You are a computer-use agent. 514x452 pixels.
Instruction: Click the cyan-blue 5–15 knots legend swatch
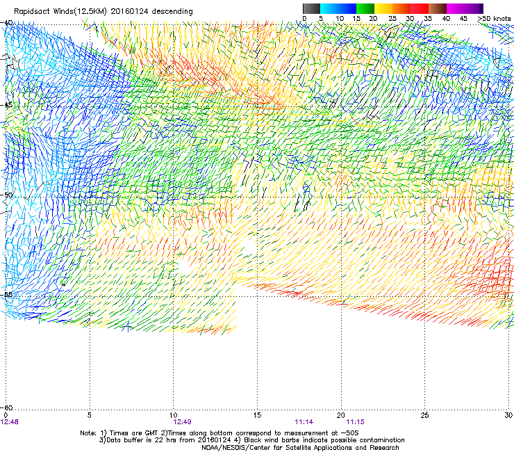[x=338, y=8]
